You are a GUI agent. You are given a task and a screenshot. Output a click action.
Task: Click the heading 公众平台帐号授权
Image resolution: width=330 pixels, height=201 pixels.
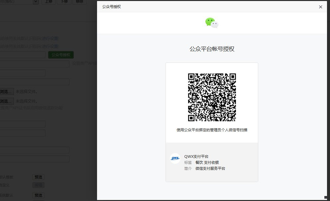[212, 49]
